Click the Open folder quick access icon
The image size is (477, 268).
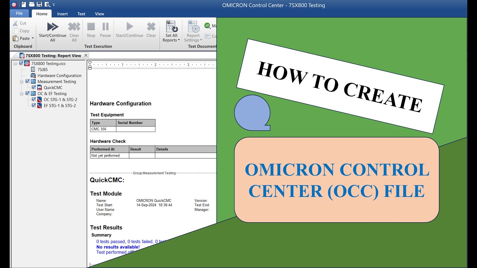tap(32, 4)
